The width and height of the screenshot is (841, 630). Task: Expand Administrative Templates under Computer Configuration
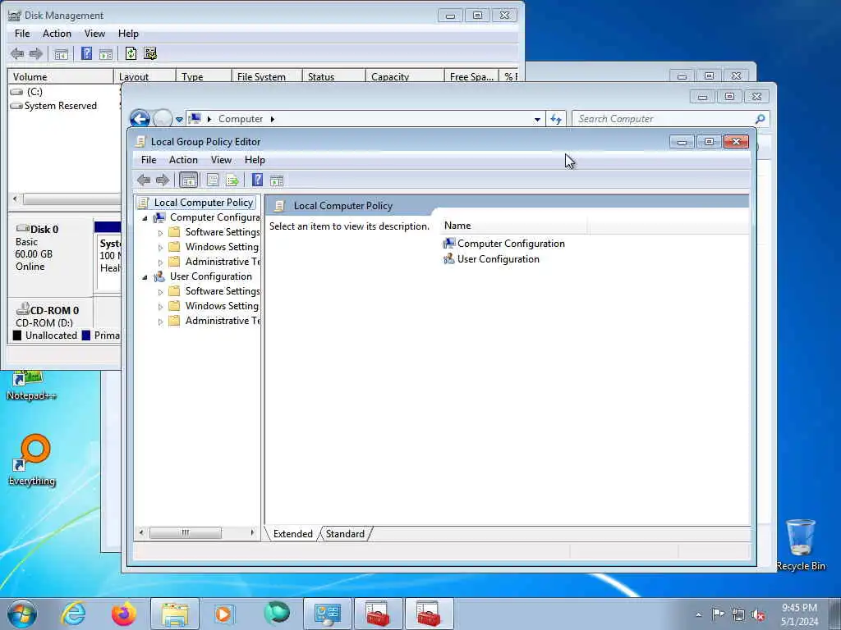click(160, 262)
